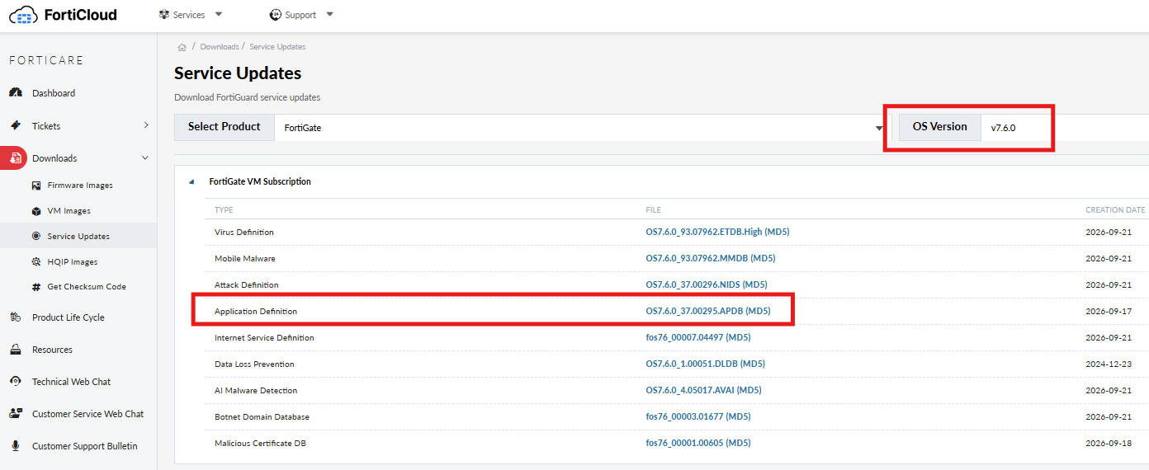Download fos76_00007.04497 internet service file
The image size is (1149, 470).
[x=698, y=338]
